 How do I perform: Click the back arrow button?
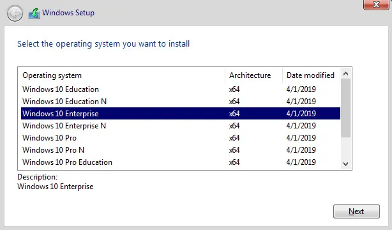pos(15,13)
